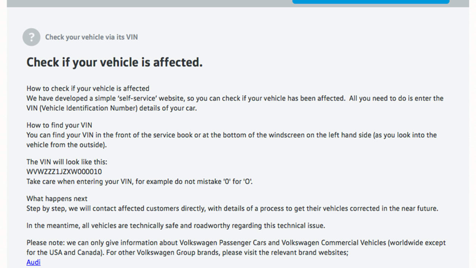Click the gray question mark icon
The height and width of the screenshot is (268, 476).
pyautogui.click(x=31, y=37)
